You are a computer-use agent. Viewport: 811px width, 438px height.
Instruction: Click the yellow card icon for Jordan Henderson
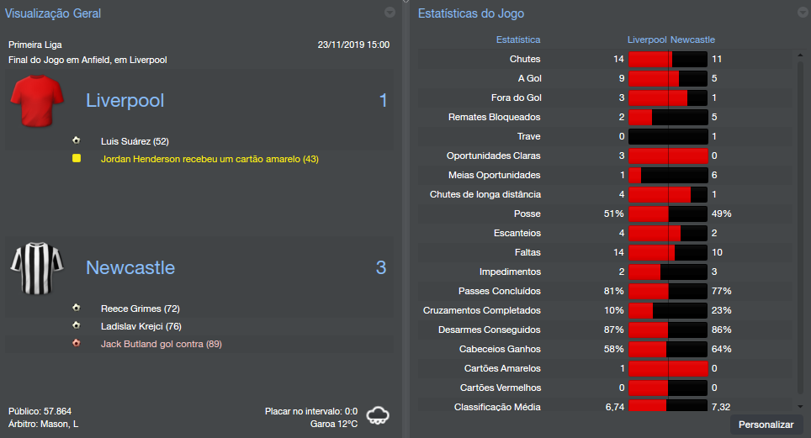[x=77, y=158]
